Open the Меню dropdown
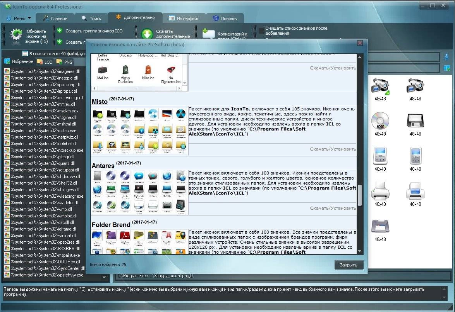 point(19,18)
